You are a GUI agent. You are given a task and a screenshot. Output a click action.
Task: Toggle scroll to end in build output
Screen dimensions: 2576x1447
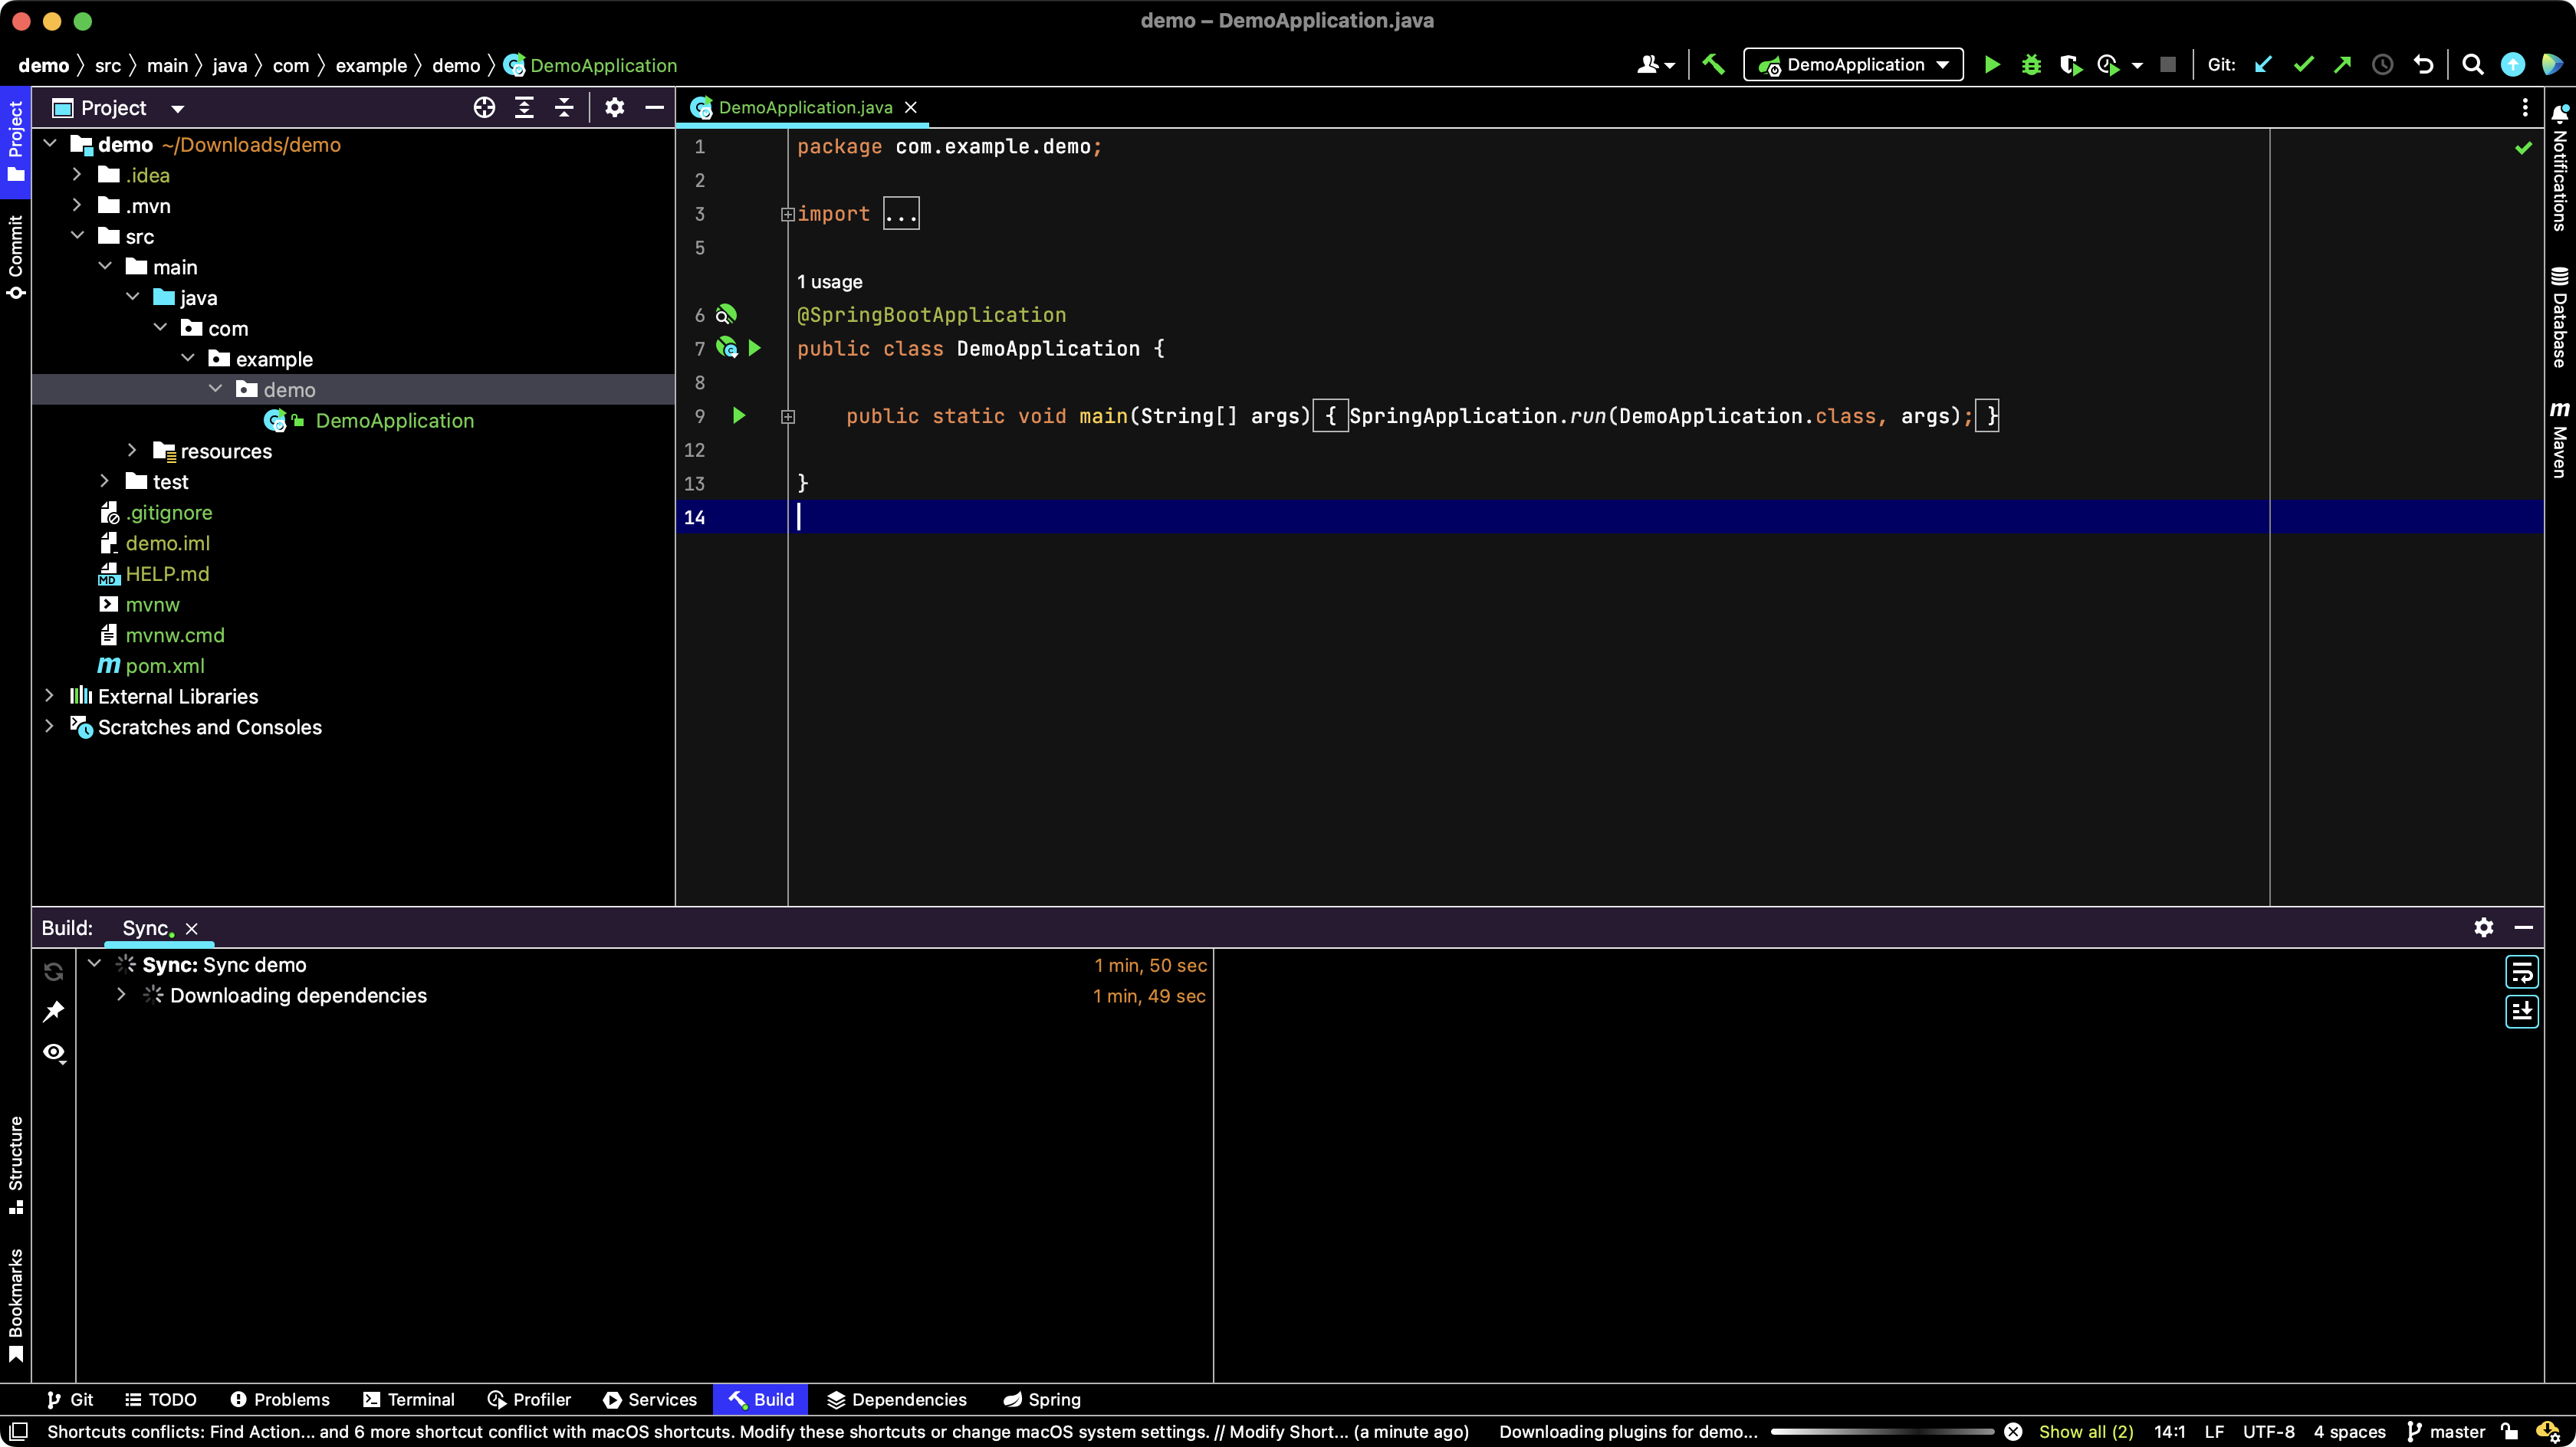[2521, 1011]
